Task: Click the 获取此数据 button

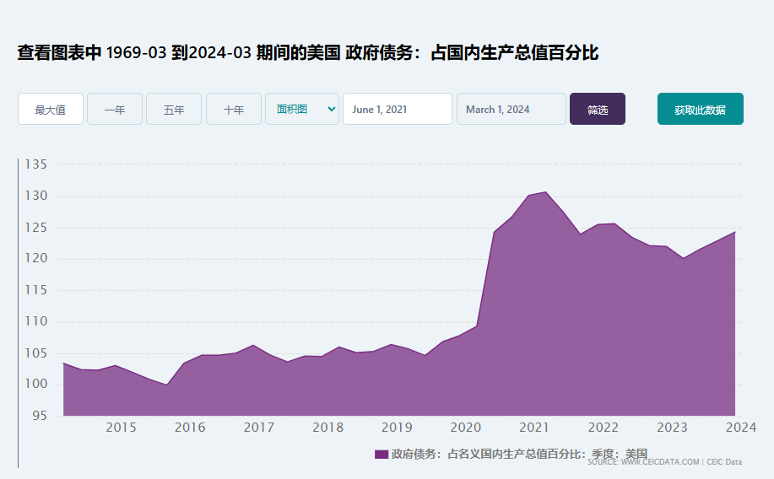Action: point(700,110)
